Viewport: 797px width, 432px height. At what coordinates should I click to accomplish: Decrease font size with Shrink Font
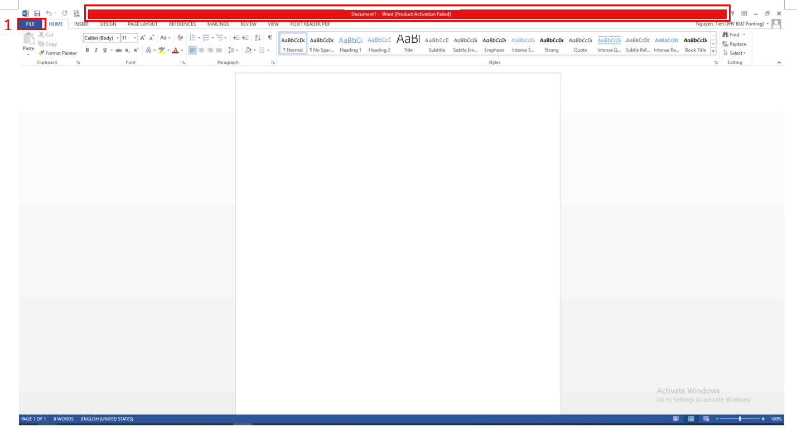pos(152,38)
